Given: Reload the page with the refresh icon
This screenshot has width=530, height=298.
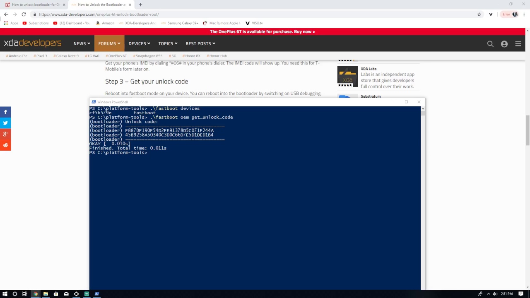Looking at the screenshot, I should click(24, 14).
